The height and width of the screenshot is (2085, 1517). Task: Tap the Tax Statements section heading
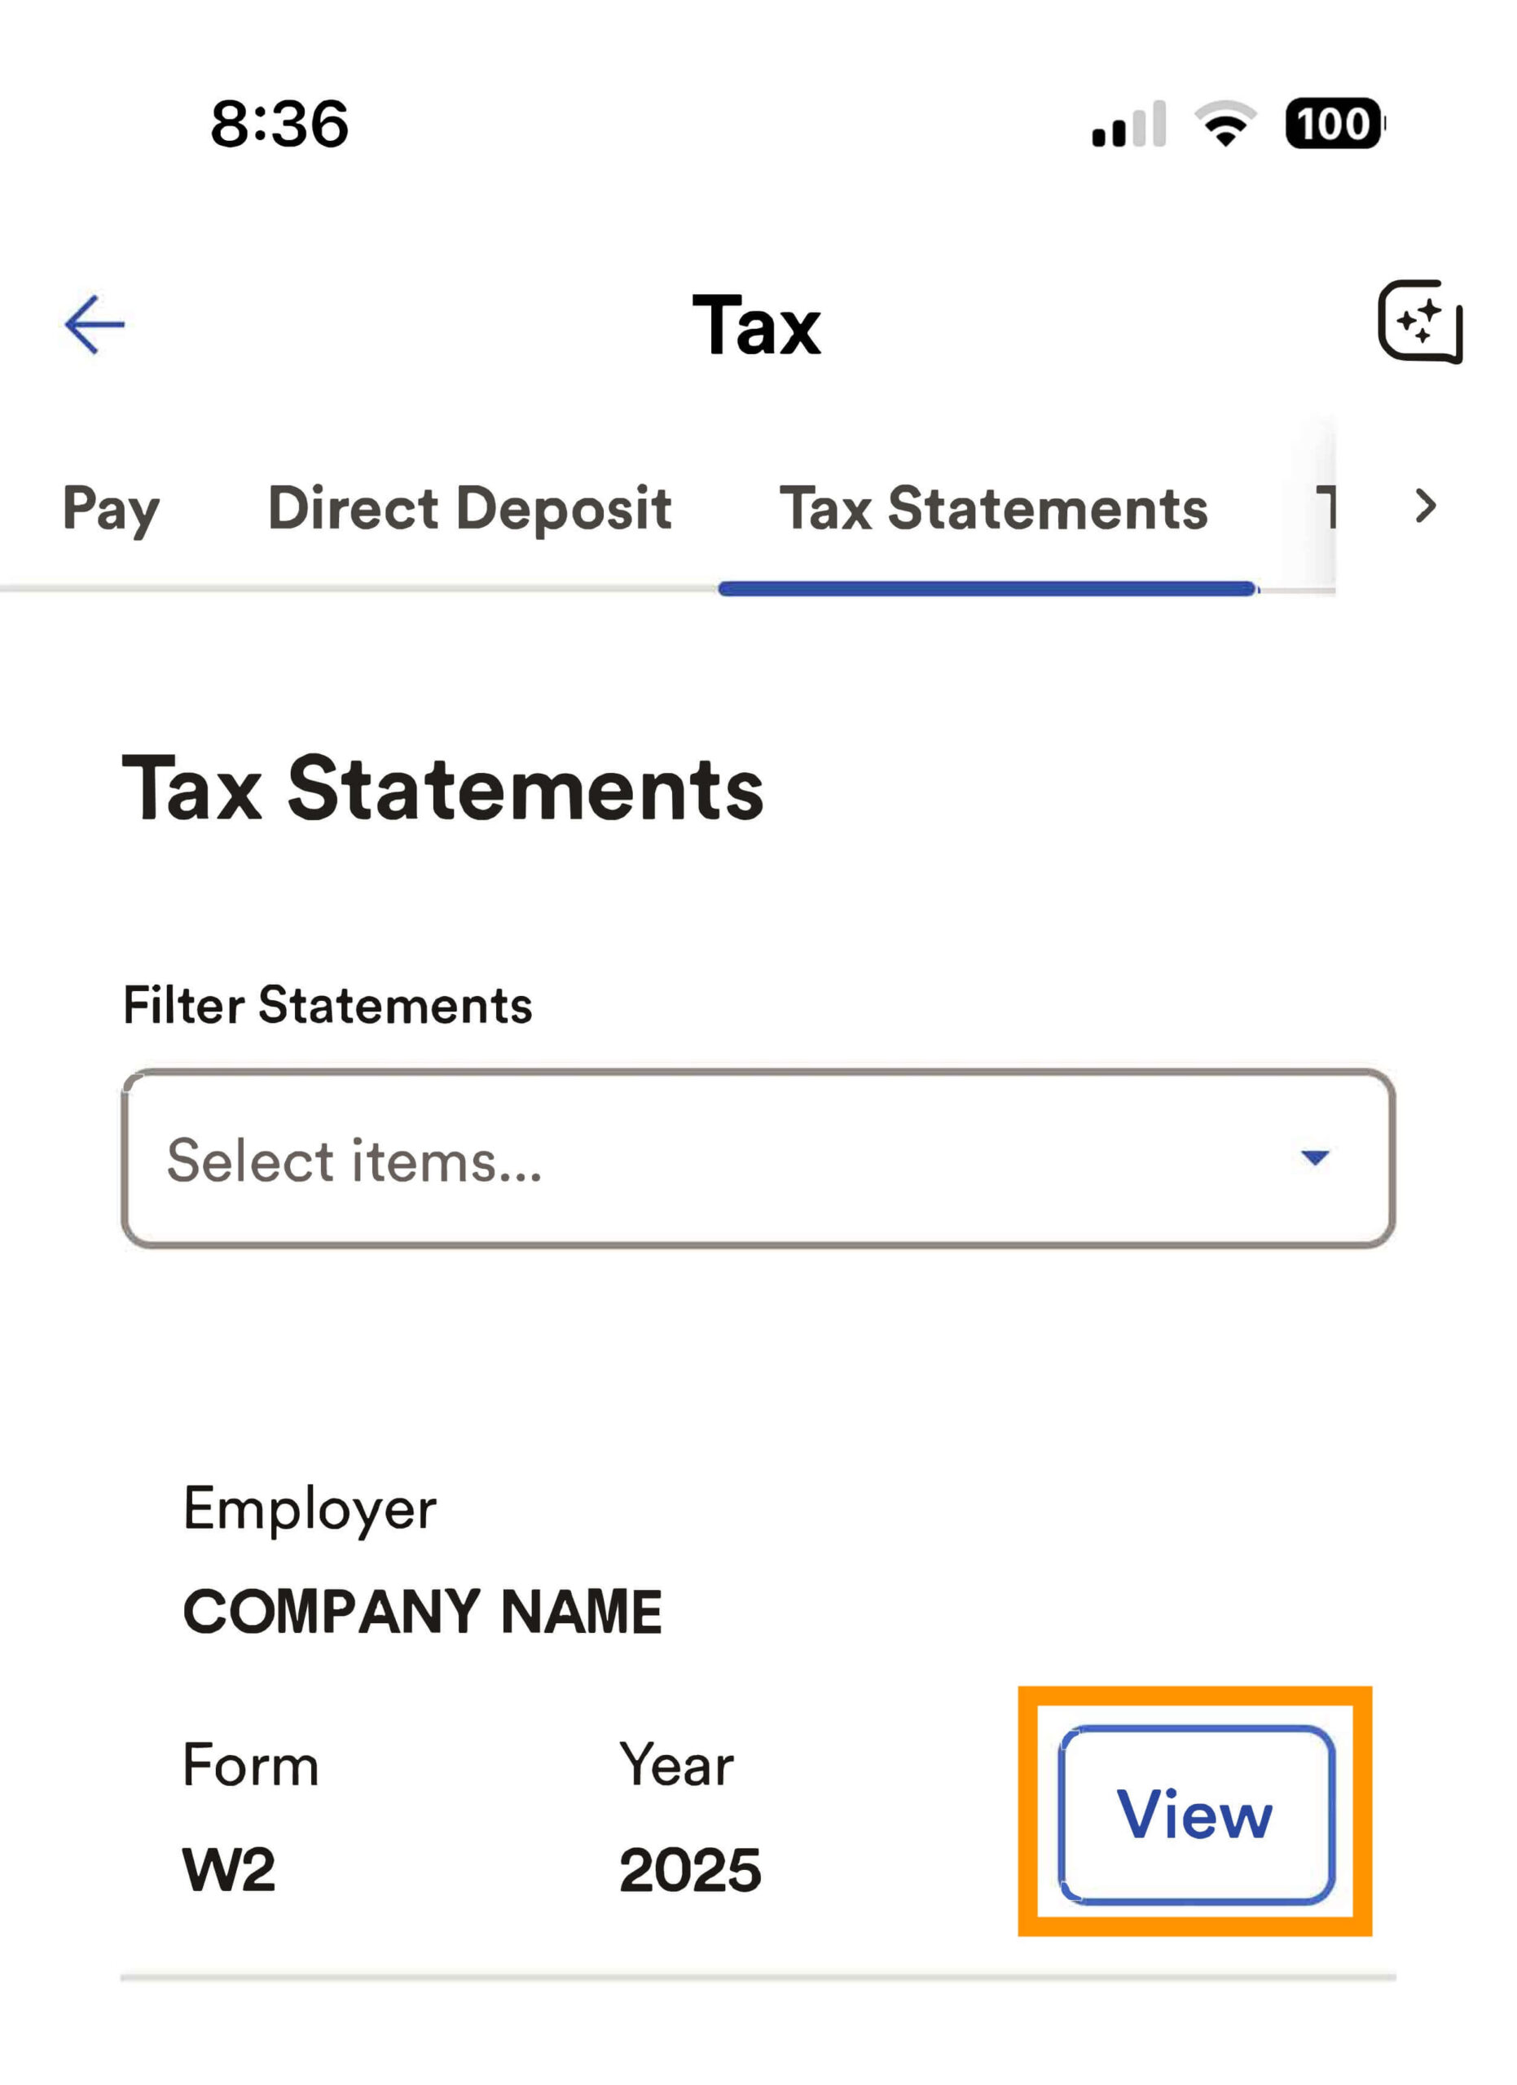[x=442, y=788]
